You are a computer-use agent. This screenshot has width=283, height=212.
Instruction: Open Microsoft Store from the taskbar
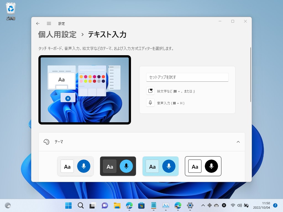pyautogui.click(x=141, y=205)
